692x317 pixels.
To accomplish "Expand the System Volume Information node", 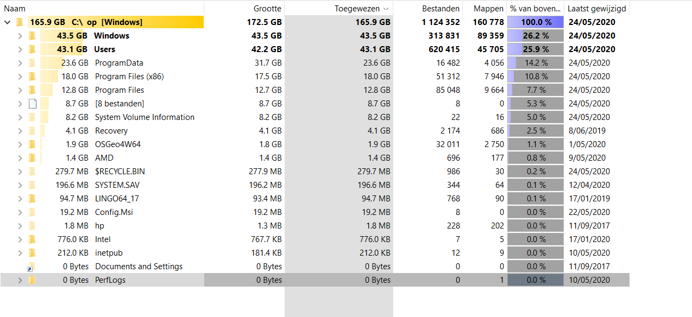I will [x=20, y=117].
